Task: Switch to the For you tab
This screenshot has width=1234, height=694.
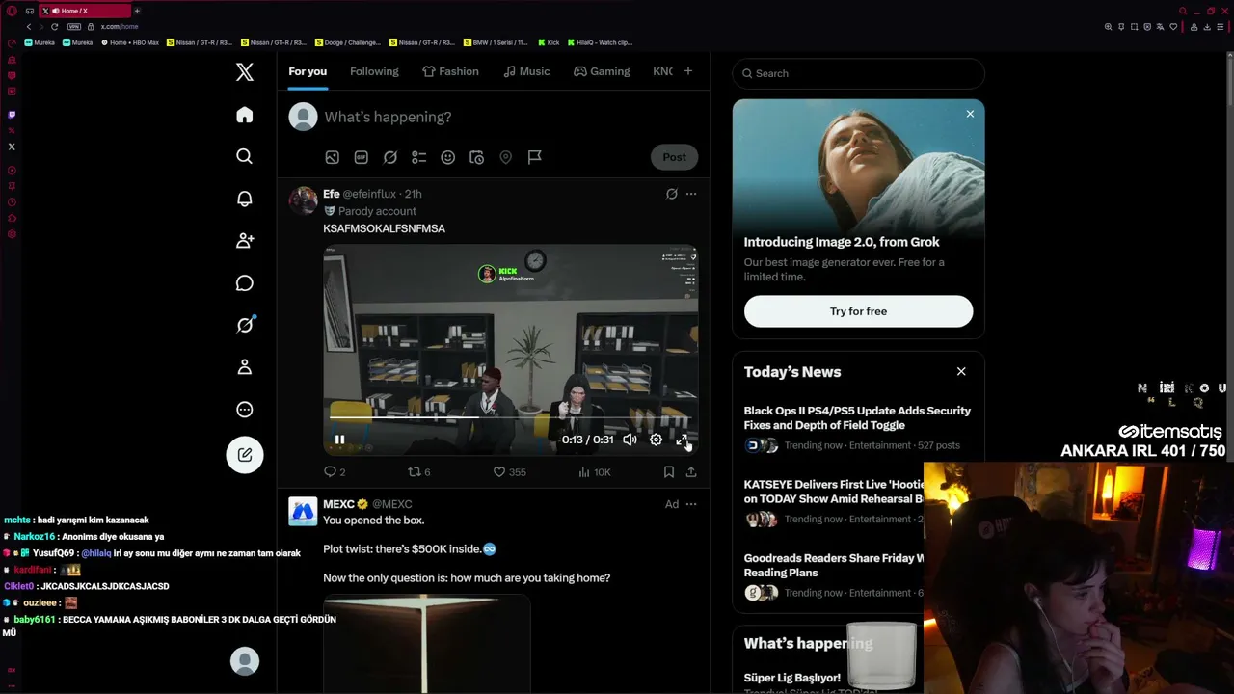Action: 308,71
